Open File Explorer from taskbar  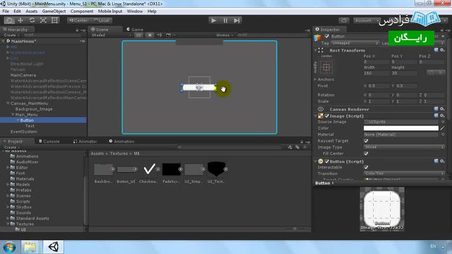30,247
